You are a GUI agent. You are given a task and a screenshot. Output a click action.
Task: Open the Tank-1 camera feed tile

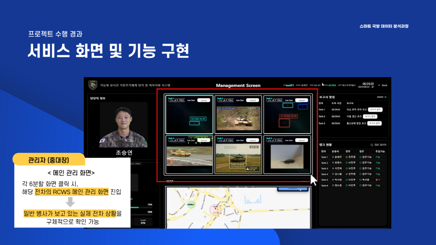pyautogui.click(x=189, y=115)
